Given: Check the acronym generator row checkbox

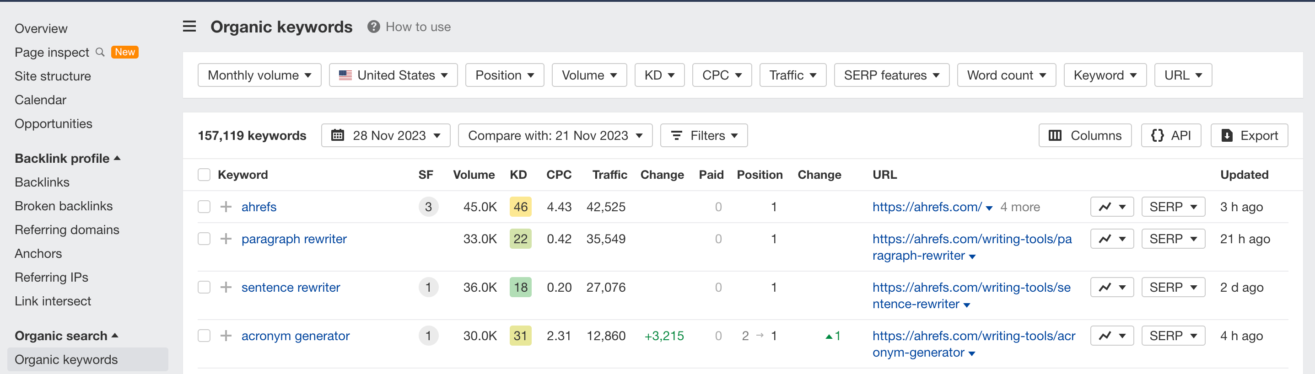Looking at the screenshot, I should tap(204, 336).
